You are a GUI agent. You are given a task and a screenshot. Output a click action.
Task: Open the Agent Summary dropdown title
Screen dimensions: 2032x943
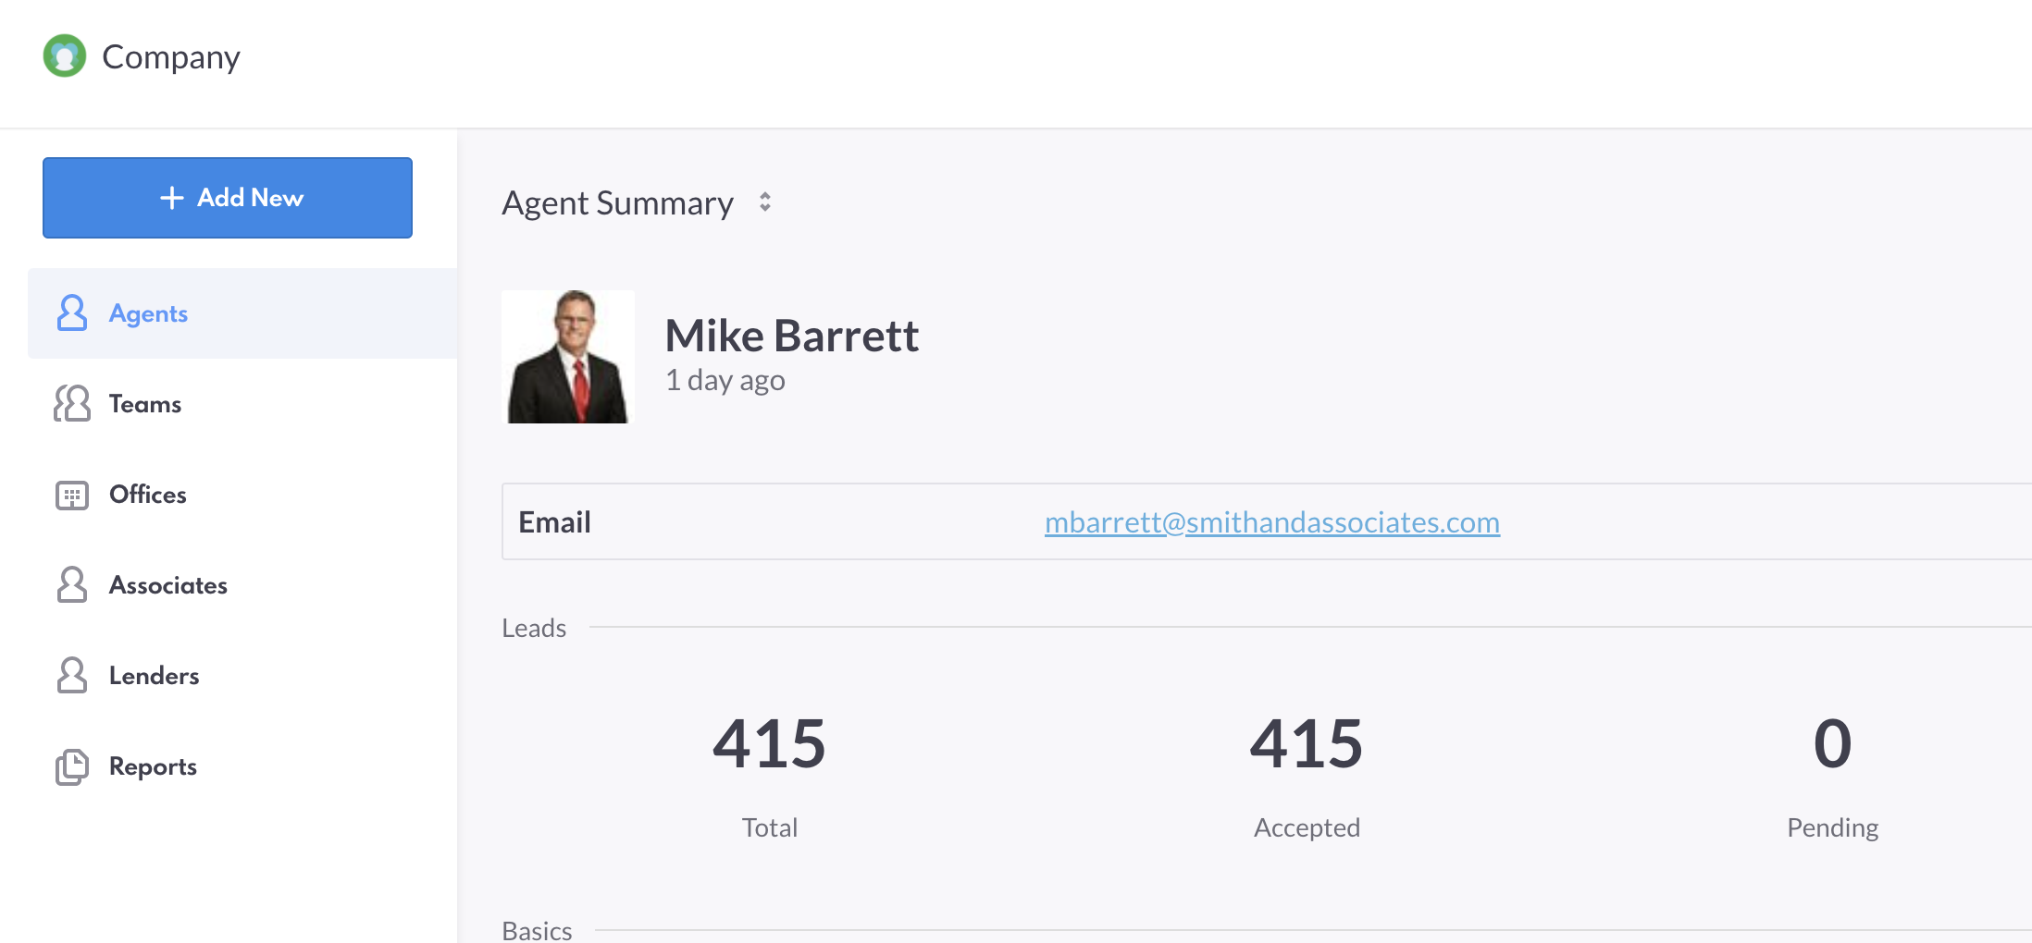click(x=617, y=203)
